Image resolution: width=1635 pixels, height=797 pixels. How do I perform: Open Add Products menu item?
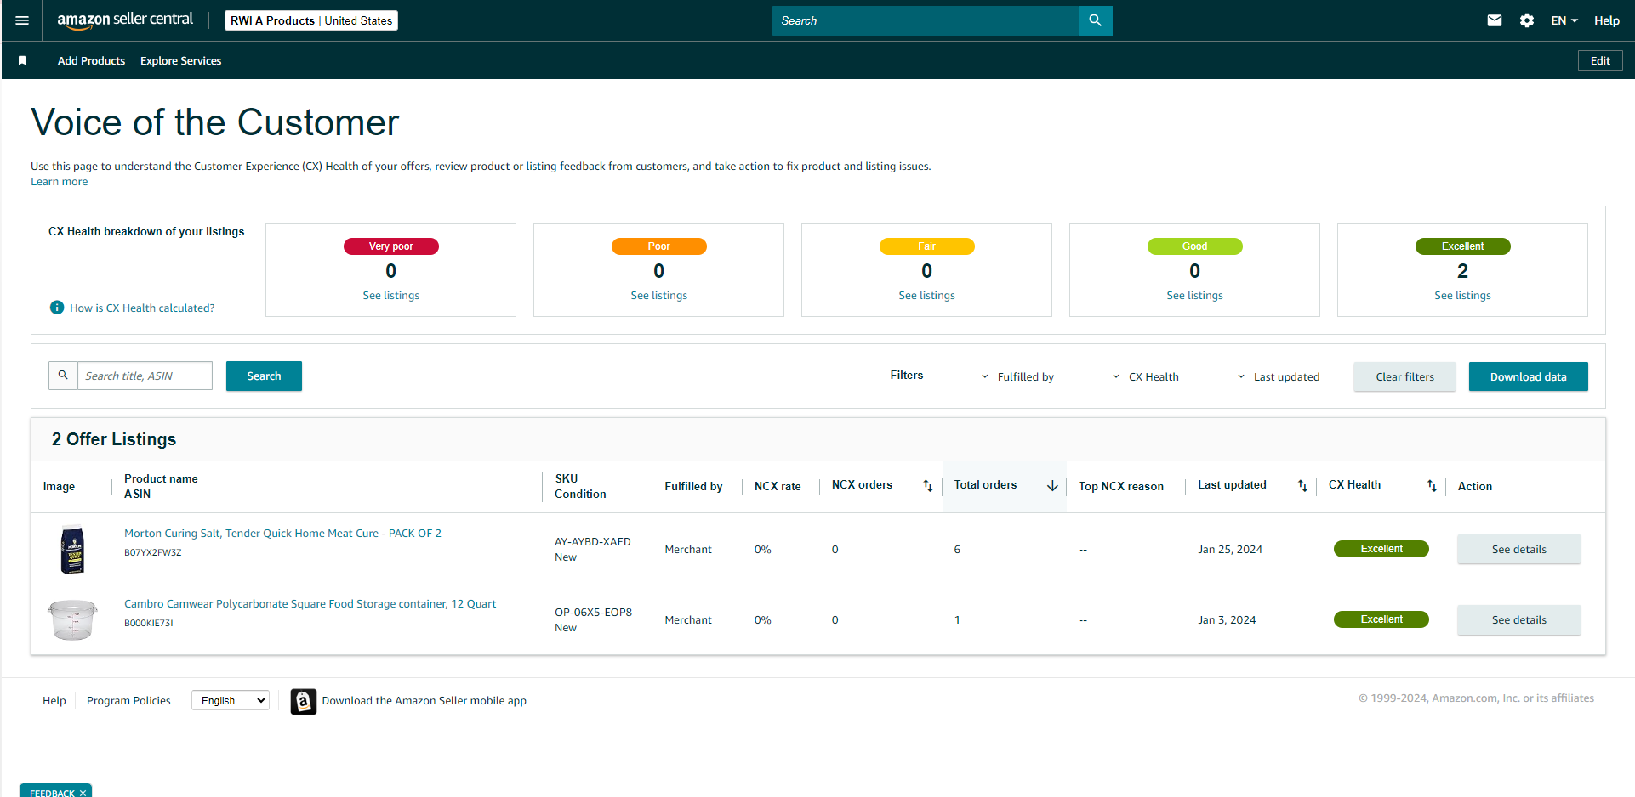(x=91, y=61)
